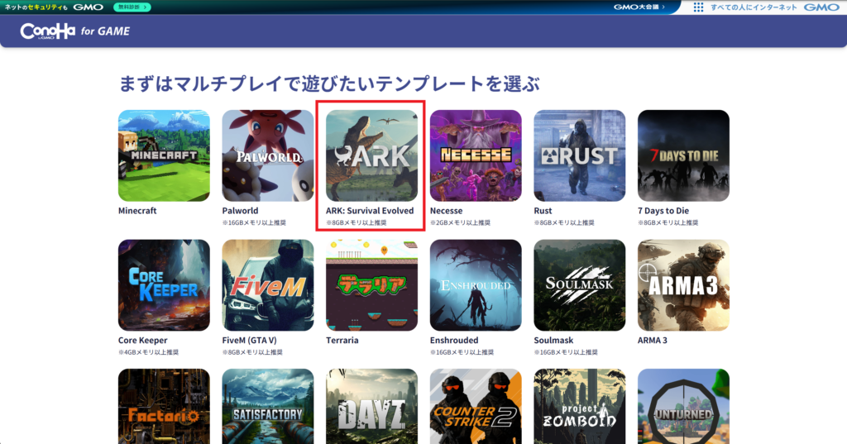Click the GMO services grid icon

[699, 7]
